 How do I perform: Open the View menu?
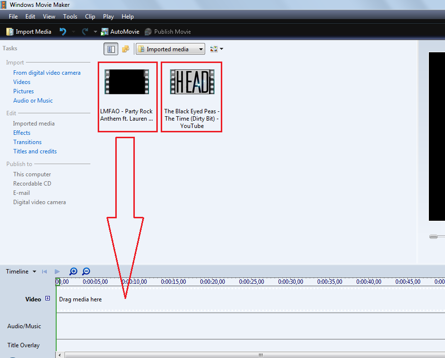tap(49, 17)
